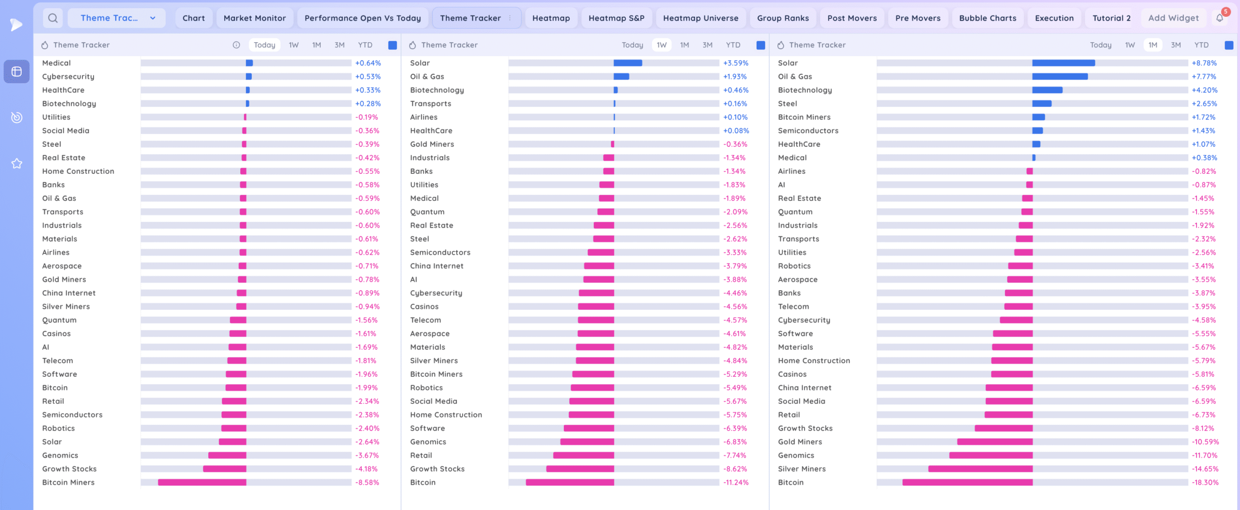This screenshot has width=1240, height=510.
Task: Click the dashboard layout sidebar icon
Action: click(16, 72)
